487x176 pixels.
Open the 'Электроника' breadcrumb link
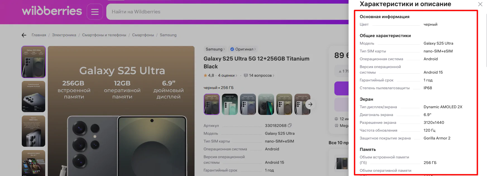(x=64, y=35)
